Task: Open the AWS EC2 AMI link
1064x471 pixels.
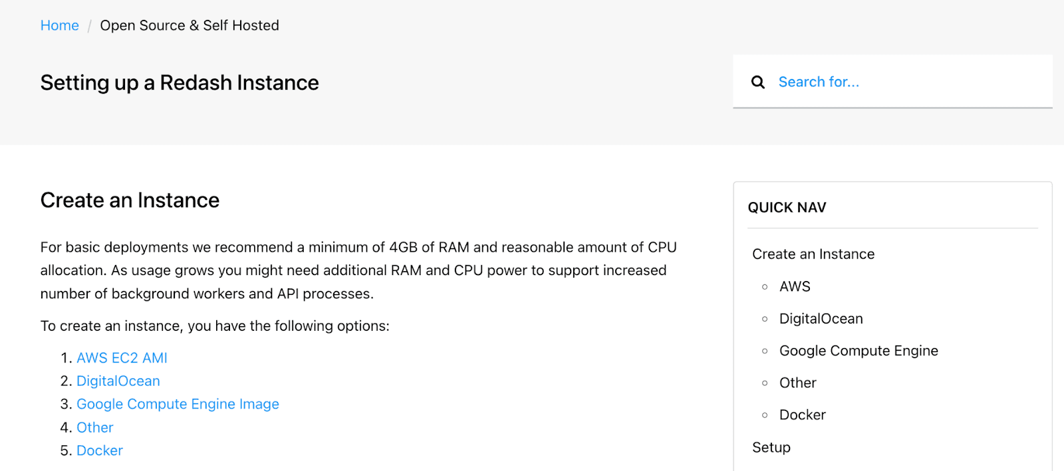Action: tap(122, 358)
